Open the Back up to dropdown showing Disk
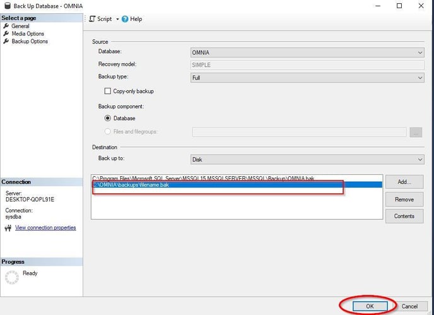This screenshot has height=315, width=434. pos(307,160)
